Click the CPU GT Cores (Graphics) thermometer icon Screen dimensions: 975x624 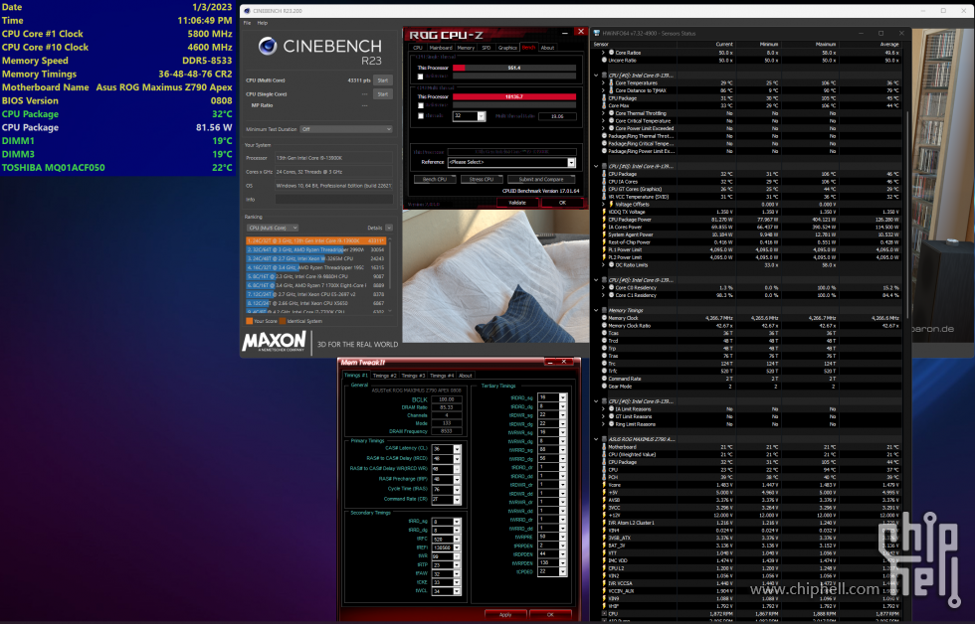[605, 189]
